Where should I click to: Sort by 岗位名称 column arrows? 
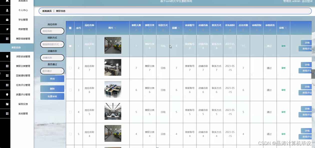click(x=89, y=30)
